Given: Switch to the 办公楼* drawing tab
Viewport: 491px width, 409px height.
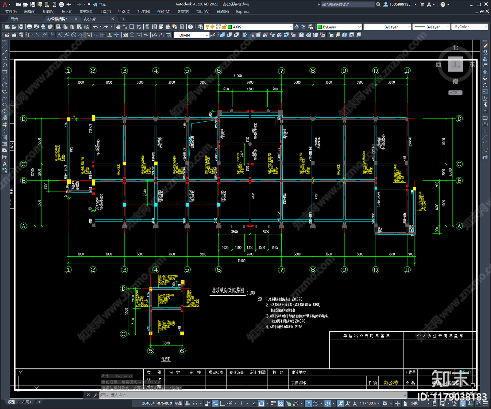Looking at the screenshot, I should [90, 19].
